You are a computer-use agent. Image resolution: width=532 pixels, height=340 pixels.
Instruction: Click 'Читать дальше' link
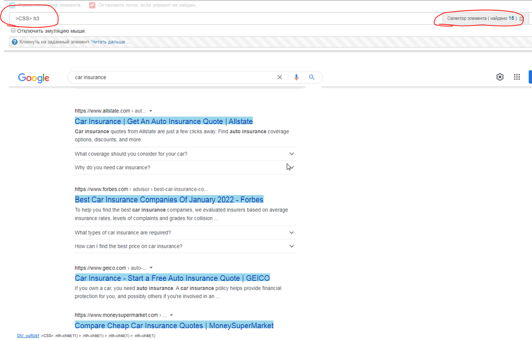[x=111, y=42]
